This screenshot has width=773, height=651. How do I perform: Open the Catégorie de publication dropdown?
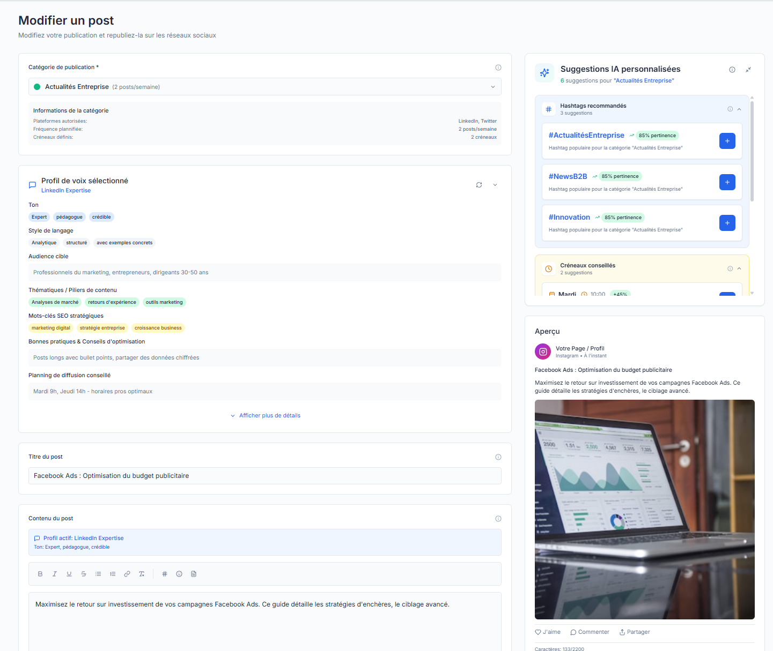click(x=265, y=87)
